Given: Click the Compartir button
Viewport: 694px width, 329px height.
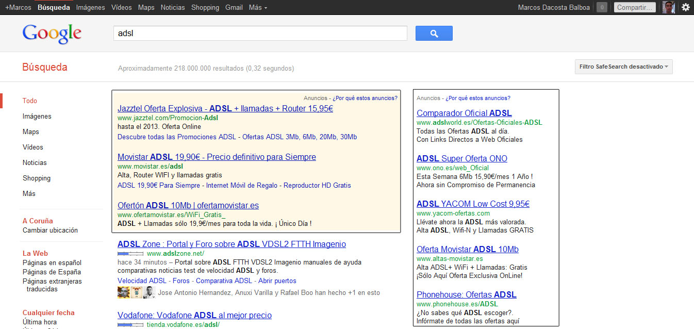Looking at the screenshot, I should (635, 7).
